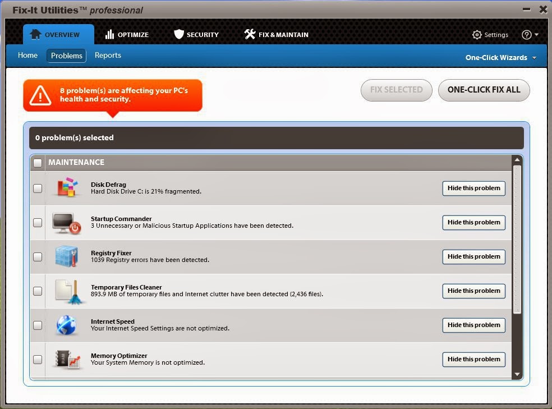This screenshot has height=409, width=552.
Task: Click the Registry Fixer blue cube icon
Action: pos(67,256)
